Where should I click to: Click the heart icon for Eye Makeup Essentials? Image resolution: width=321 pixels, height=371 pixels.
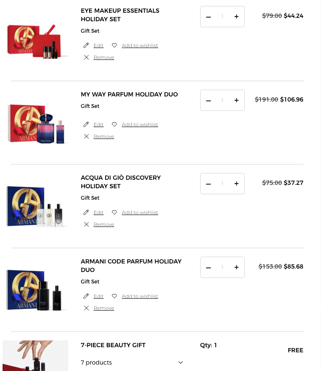point(114,45)
